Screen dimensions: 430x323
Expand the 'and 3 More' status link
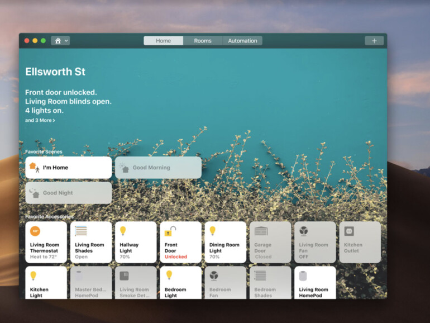click(40, 120)
